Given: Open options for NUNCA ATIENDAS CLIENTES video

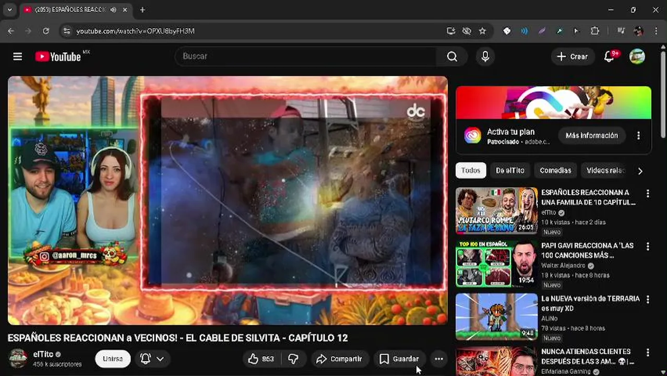Looking at the screenshot, I should (x=648, y=352).
